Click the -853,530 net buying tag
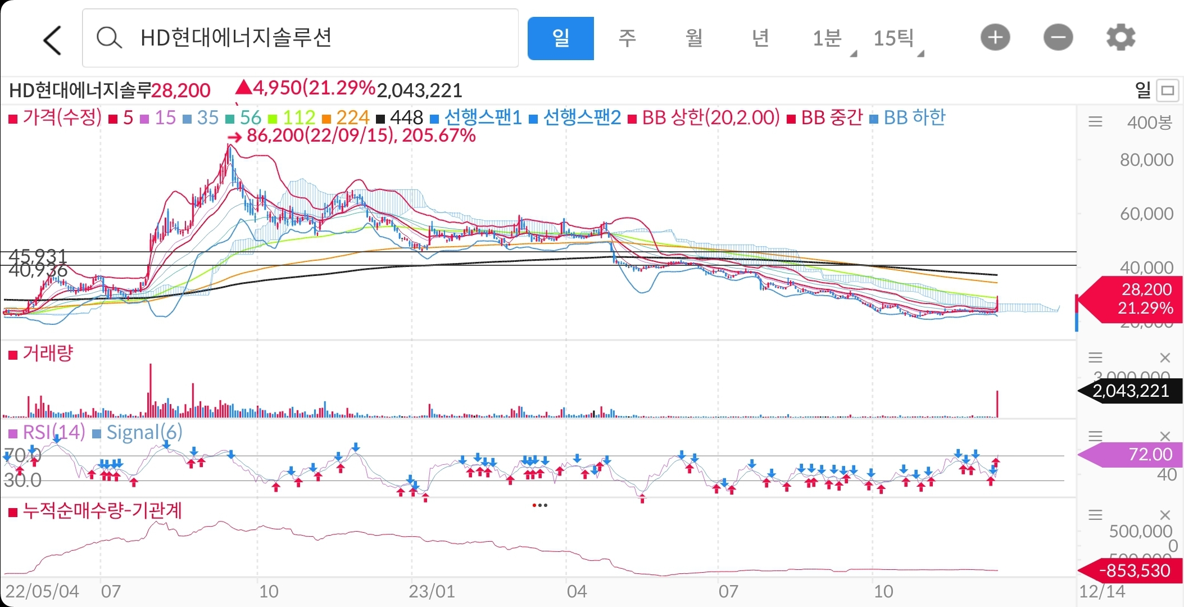The image size is (1184, 607). 1131,570
